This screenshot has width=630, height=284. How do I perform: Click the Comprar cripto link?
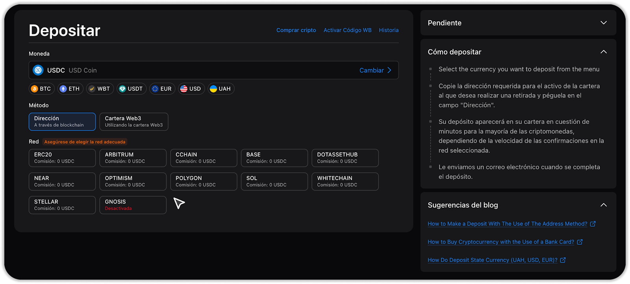296,30
